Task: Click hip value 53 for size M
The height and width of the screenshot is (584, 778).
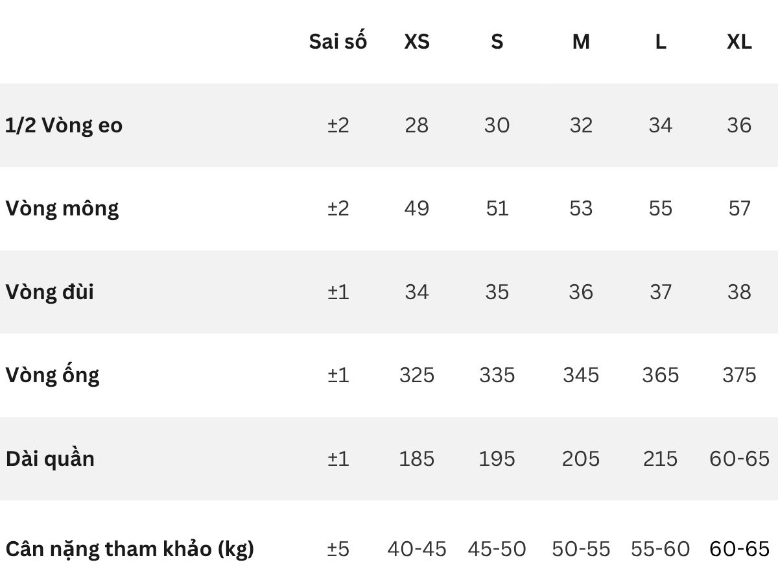Action: [x=581, y=208]
